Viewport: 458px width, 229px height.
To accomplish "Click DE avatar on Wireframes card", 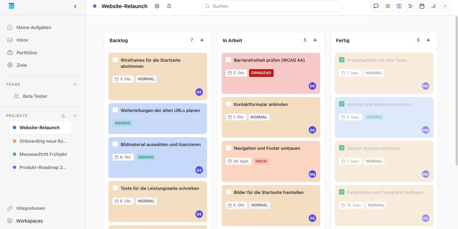I will [x=199, y=92].
